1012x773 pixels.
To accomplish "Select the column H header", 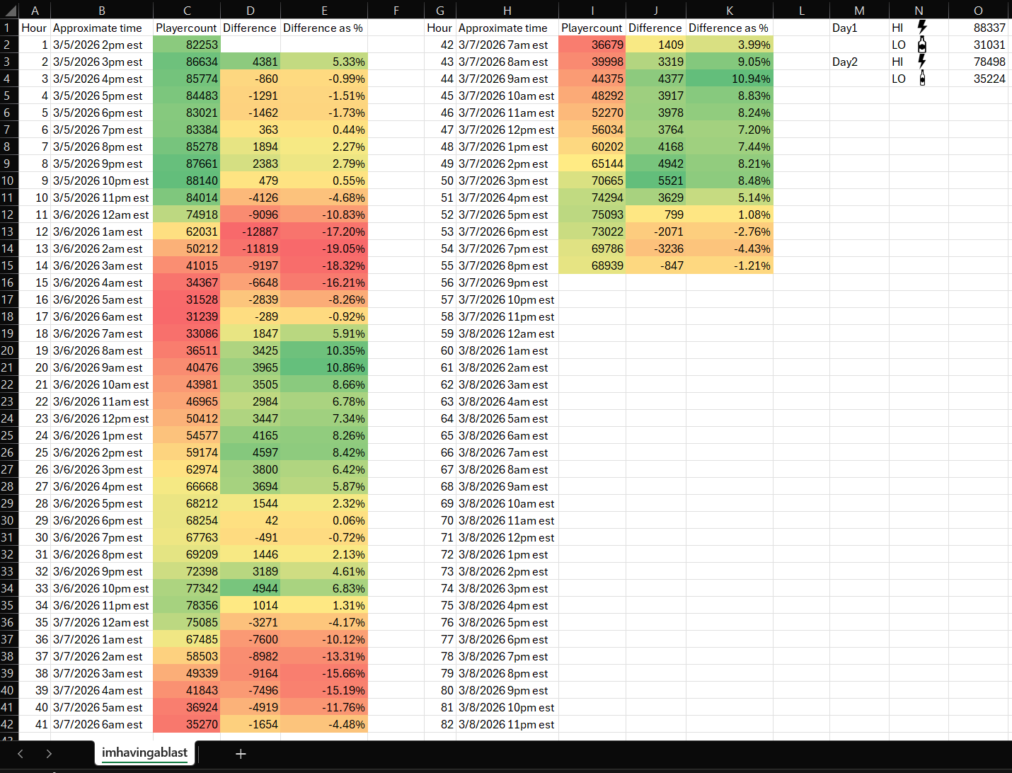I will coord(507,10).
